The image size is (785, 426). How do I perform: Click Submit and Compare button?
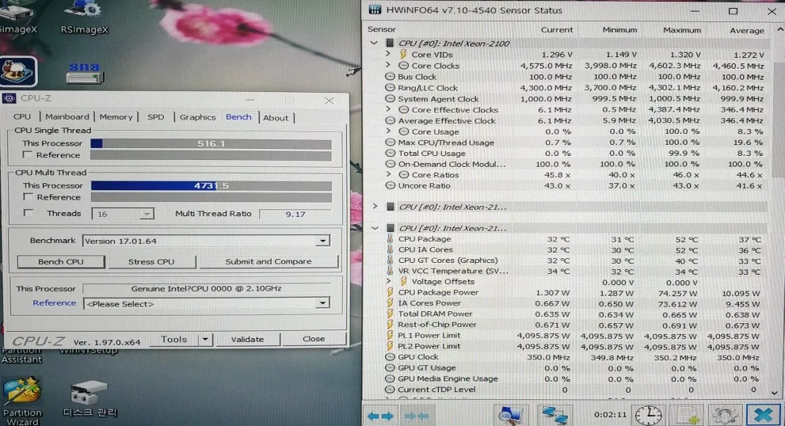point(269,261)
